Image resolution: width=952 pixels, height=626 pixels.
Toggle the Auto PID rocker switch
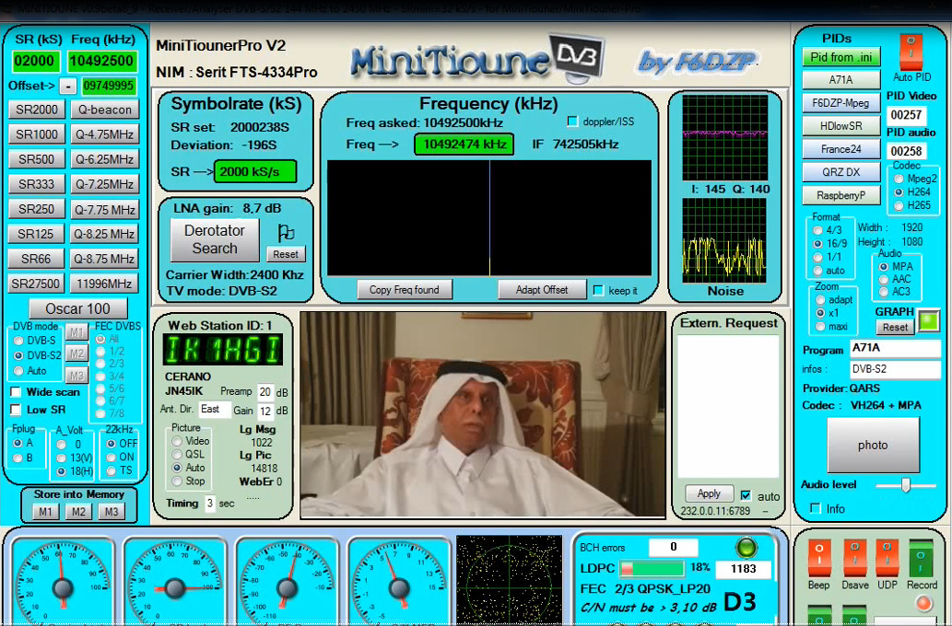(x=911, y=52)
